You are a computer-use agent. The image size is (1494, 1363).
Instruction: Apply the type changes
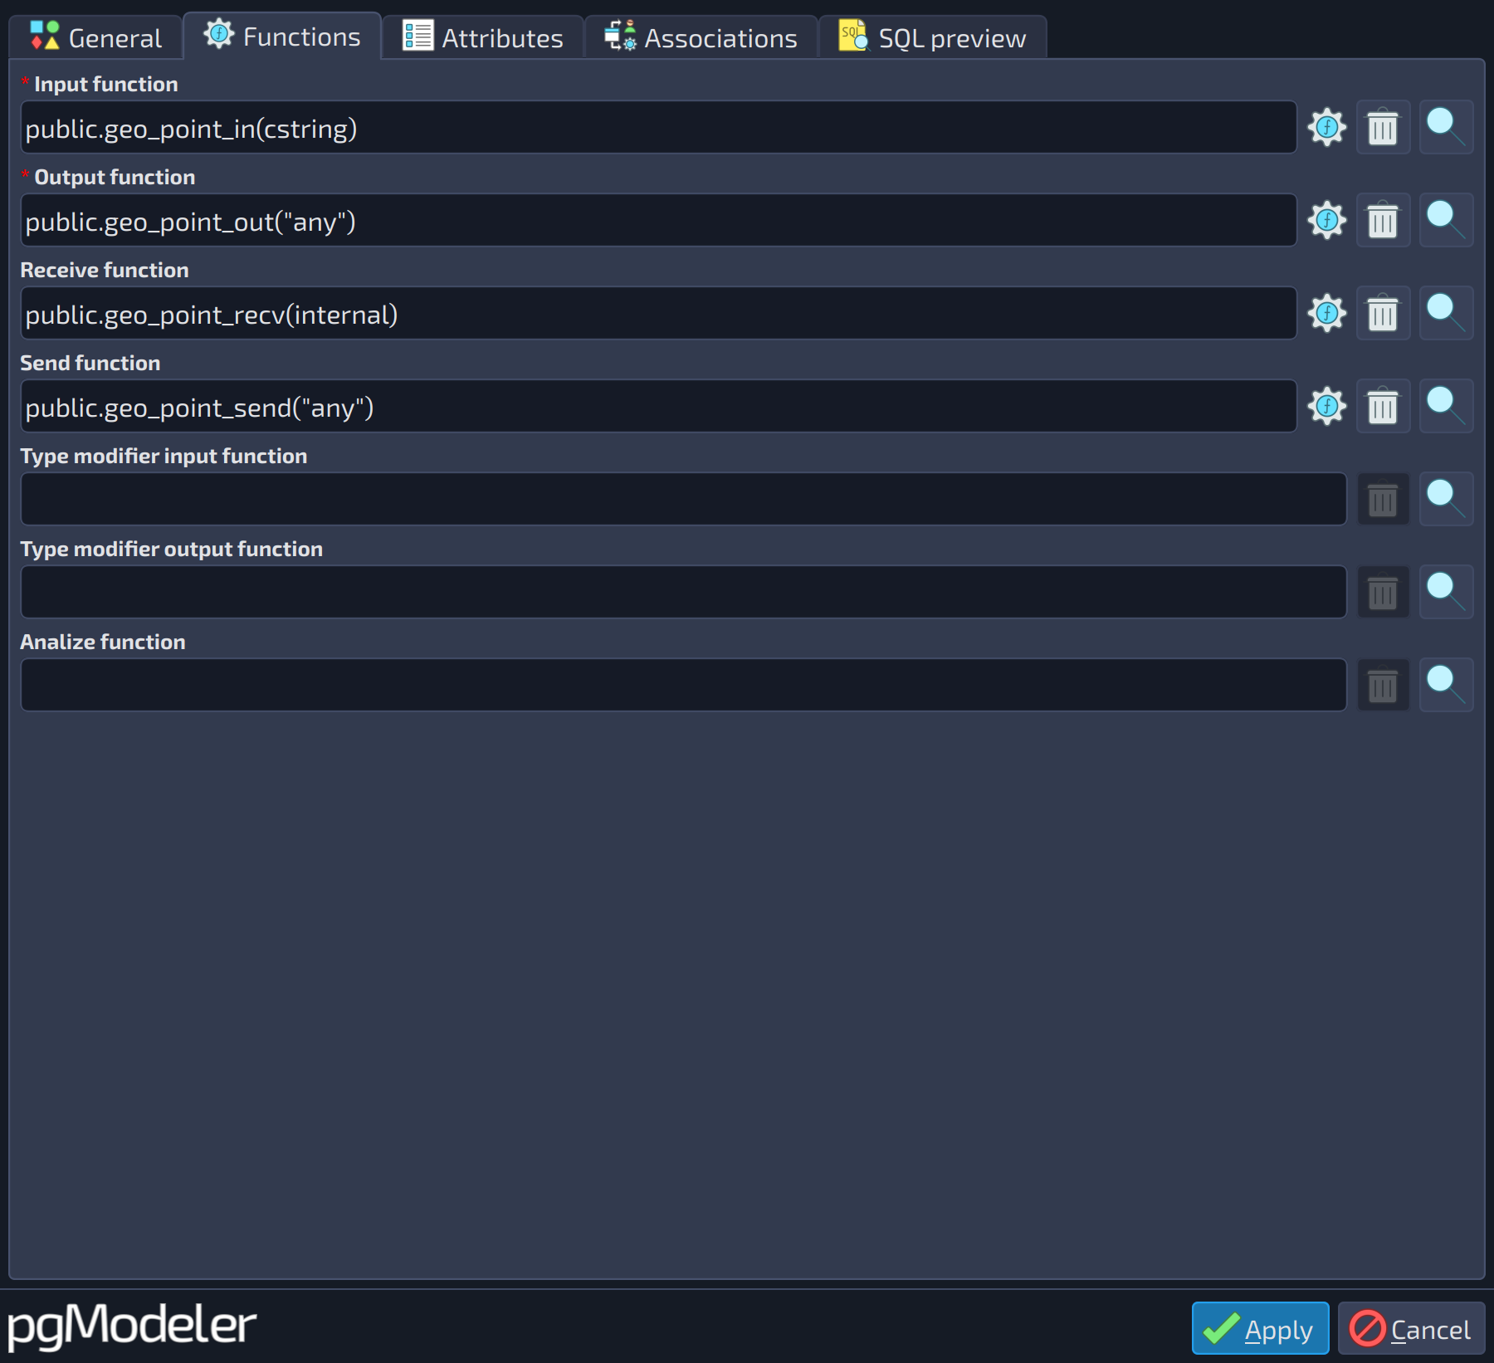point(1260,1329)
